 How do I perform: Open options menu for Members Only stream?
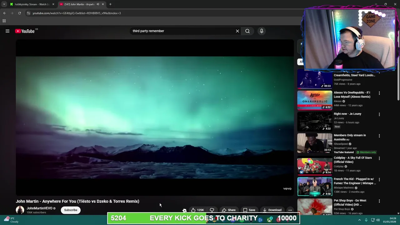tap(379, 136)
